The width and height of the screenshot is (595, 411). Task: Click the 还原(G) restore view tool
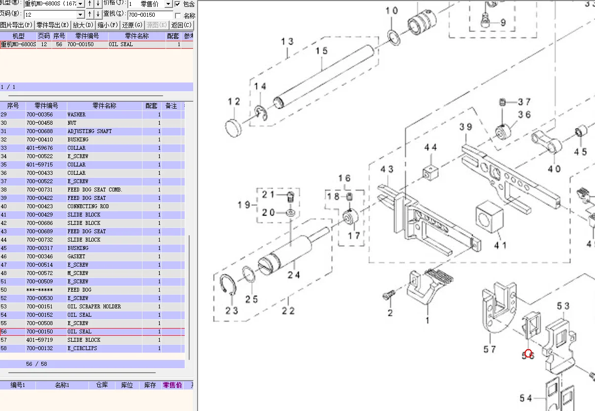point(131,25)
